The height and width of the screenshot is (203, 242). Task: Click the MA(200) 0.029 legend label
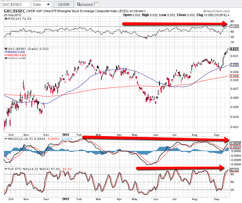(x=17, y=55)
